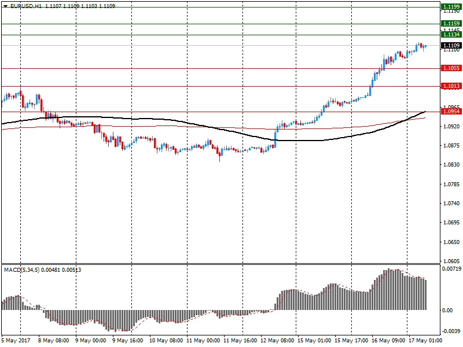Select the 1.0954 red price level label

(451, 111)
